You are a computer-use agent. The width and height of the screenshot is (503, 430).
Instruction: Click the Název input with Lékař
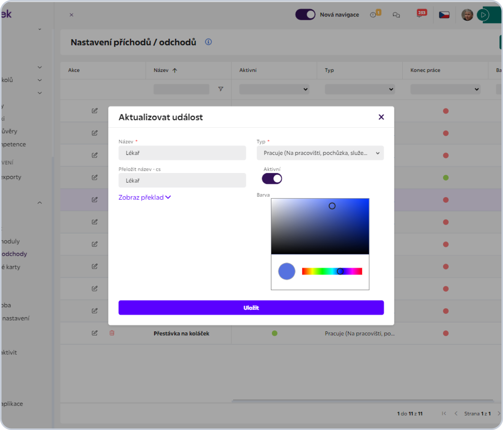[182, 153]
